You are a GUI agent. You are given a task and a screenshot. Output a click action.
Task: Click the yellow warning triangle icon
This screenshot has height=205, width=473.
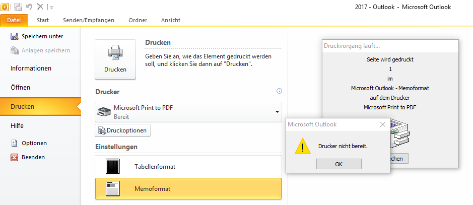303,146
